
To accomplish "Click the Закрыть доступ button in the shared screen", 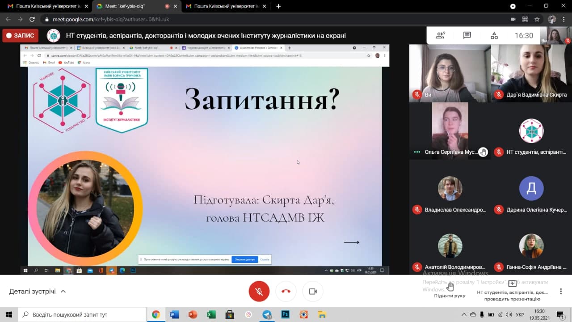I will tap(244, 259).
